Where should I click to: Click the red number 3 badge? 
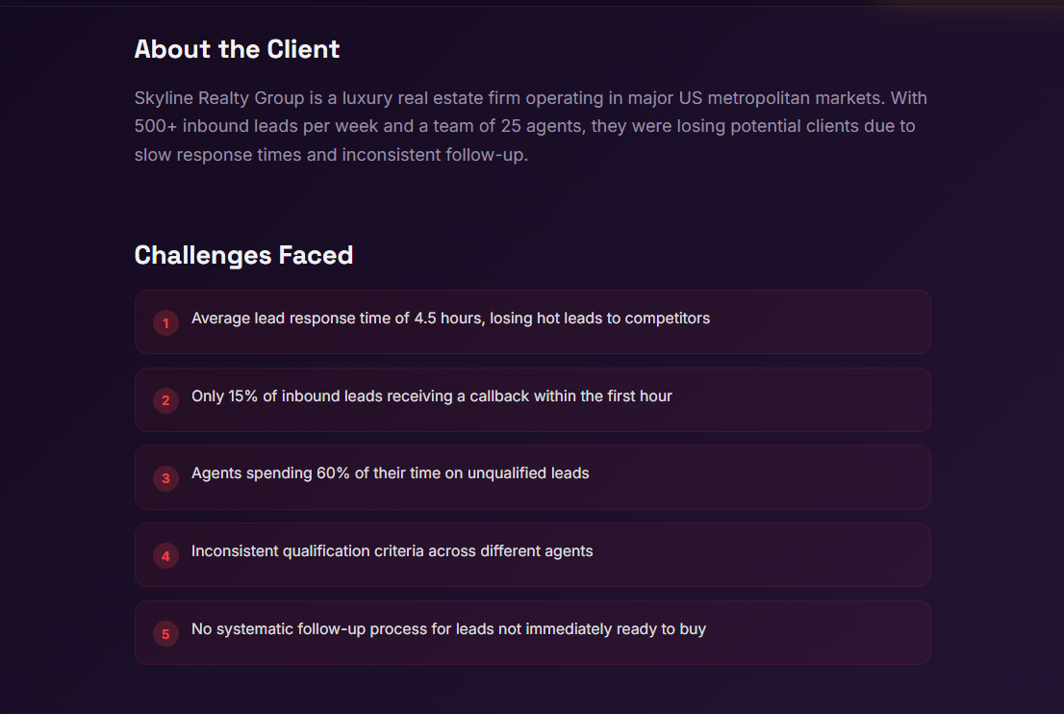click(165, 478)
